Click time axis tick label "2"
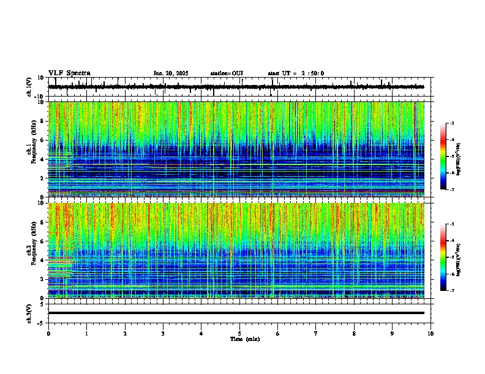 pyautogui.click(x=125, y=334)
